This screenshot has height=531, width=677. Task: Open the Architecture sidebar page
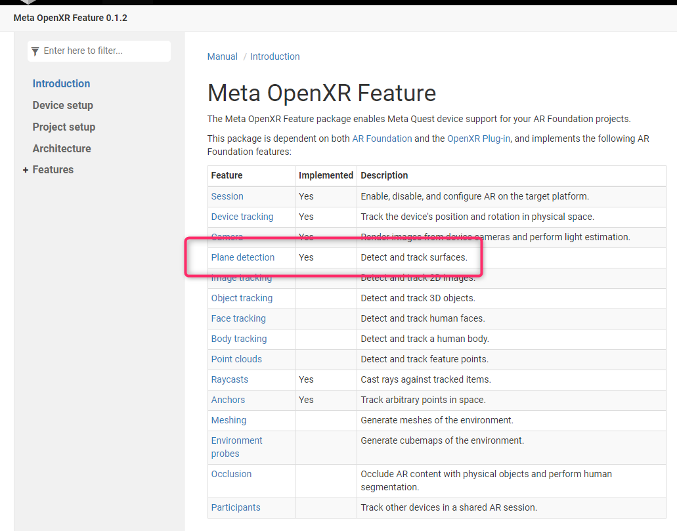click(62, 148)
